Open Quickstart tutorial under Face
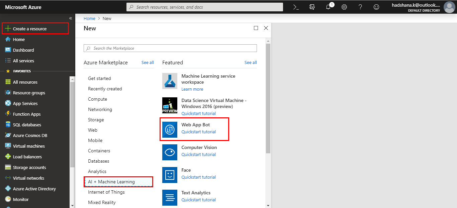The width and height of the screenshot is (457, 208). tap(199, 177)
